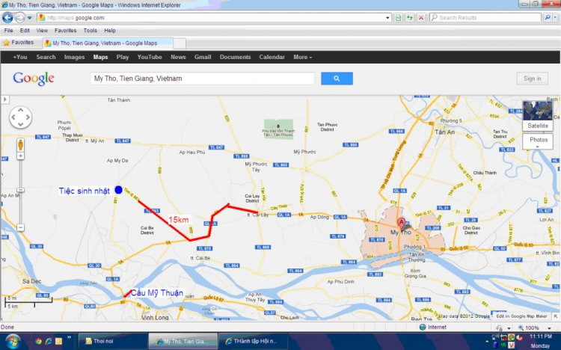Expand the collapsed left panel arrow

[x=5, y=99]
